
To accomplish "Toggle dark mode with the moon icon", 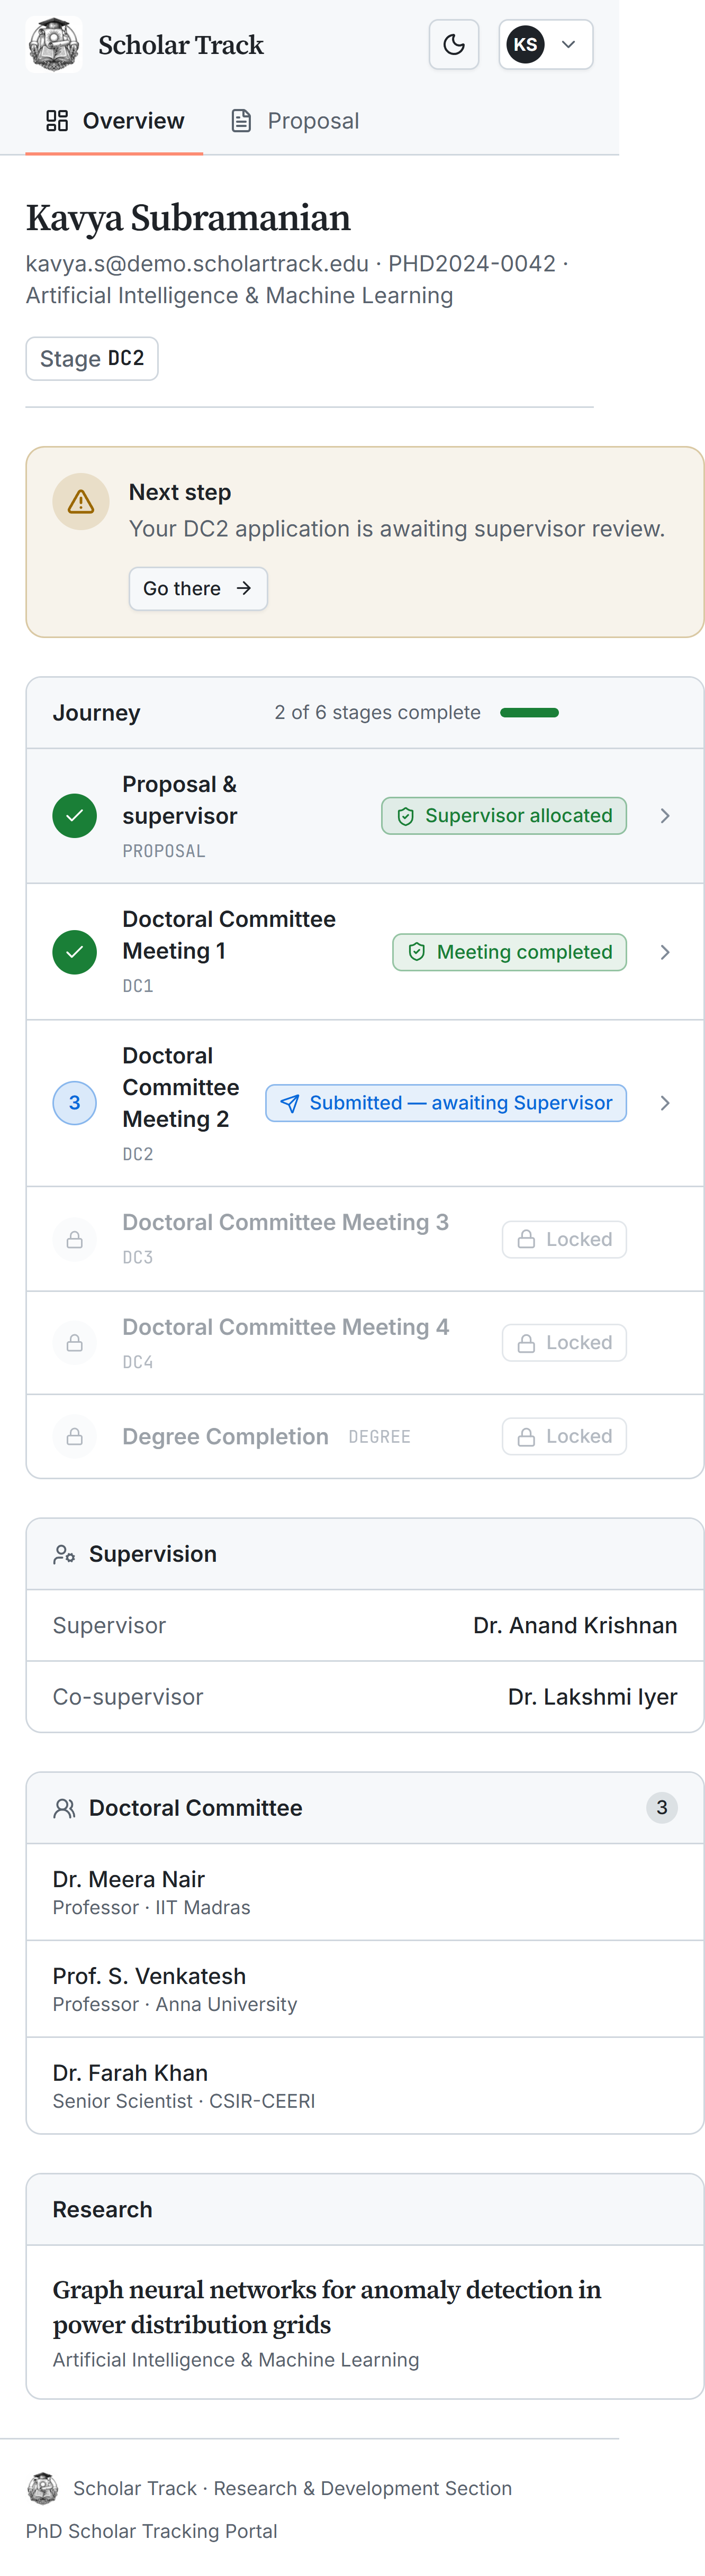I will point(454,45).
